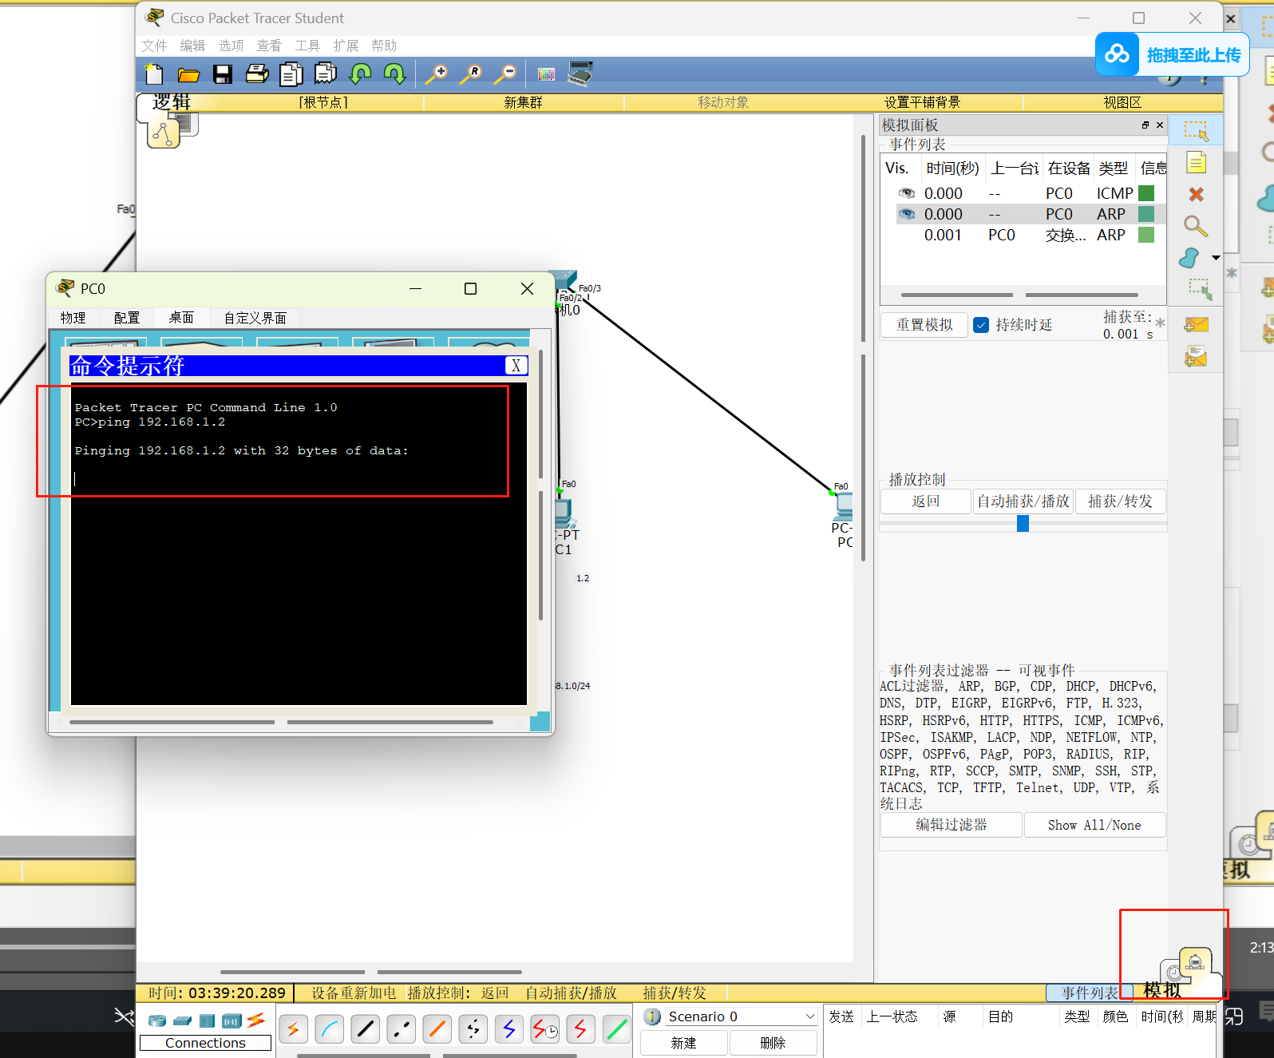Open Scenario info button
Image resolution: width=1274 pixels, height=1058 pixels.
(x=652, y=1016)
